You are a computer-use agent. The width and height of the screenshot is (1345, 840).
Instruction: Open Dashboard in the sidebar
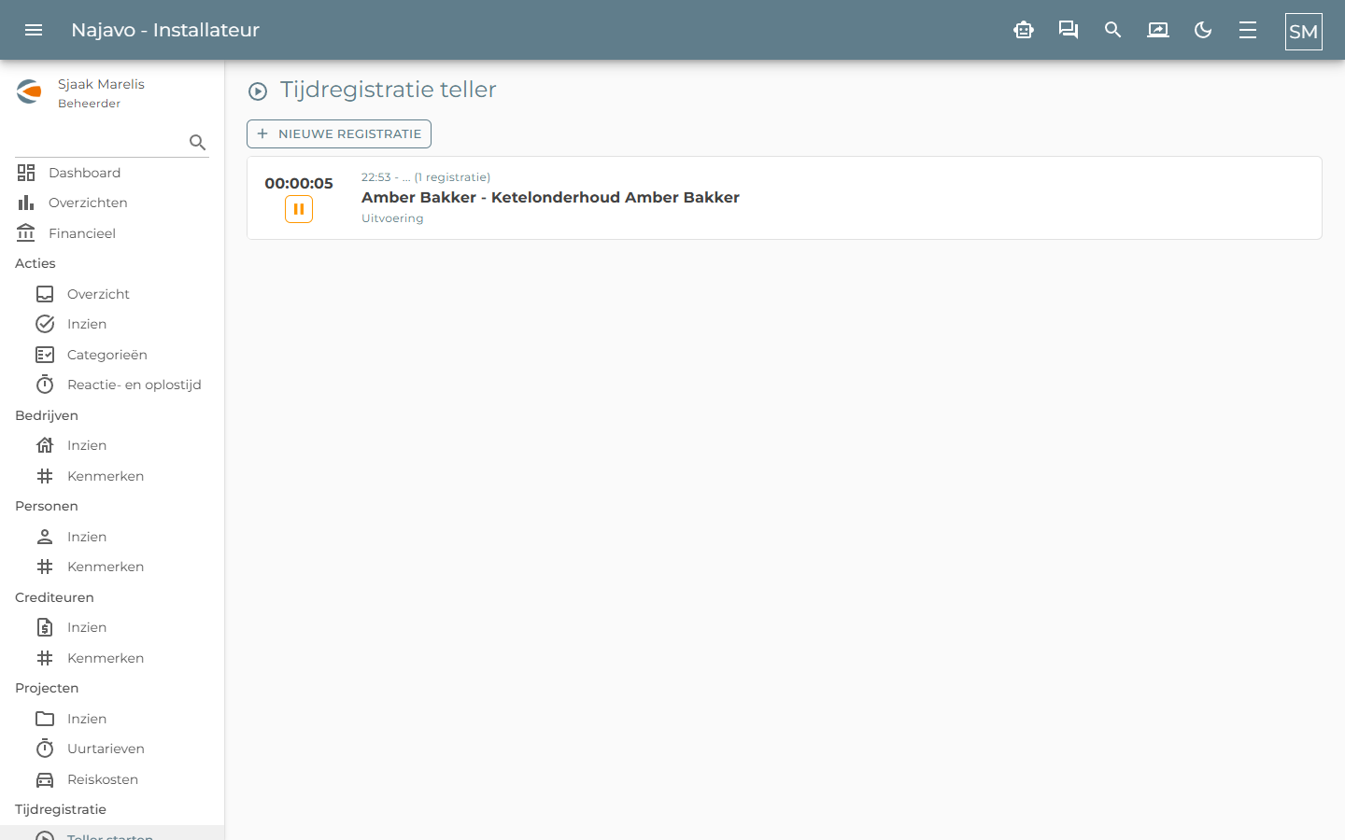[112, 173]
